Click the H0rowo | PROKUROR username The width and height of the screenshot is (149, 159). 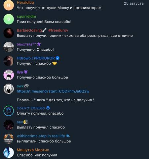tap(36, 58)
